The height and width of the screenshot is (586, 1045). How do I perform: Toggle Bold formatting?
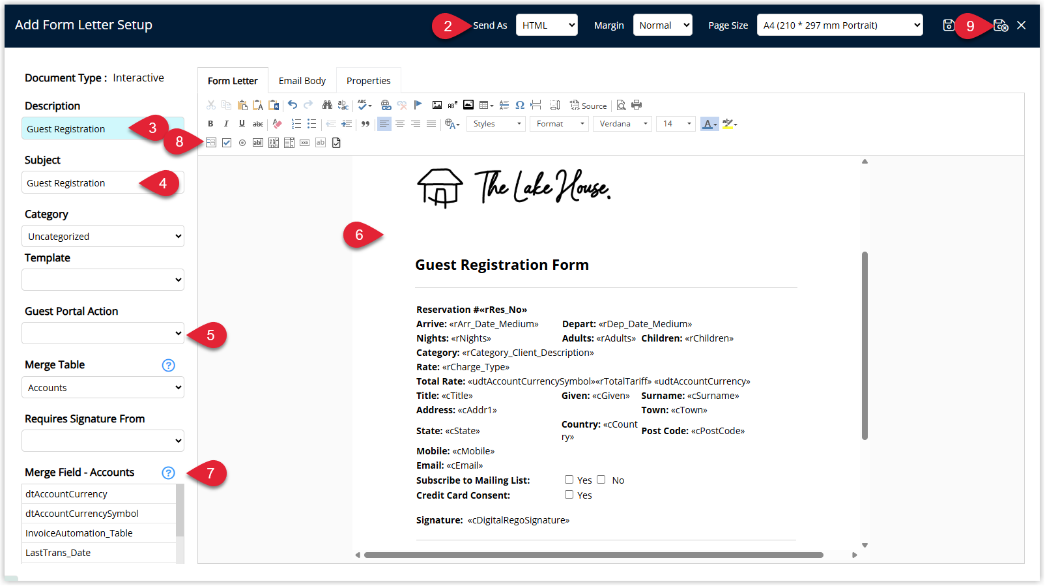pos(210,124)
